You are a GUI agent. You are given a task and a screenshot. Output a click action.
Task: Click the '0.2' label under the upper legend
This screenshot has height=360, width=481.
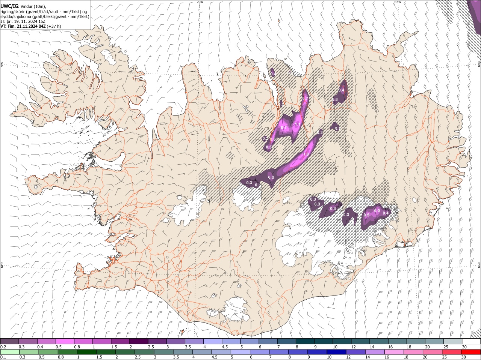click(3, 347)
